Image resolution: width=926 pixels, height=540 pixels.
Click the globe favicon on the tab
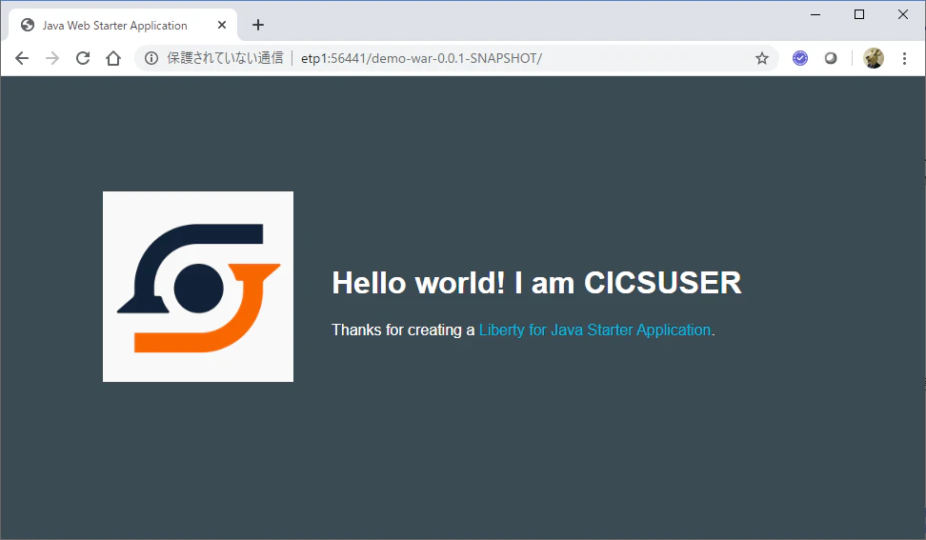click(28, 25)
